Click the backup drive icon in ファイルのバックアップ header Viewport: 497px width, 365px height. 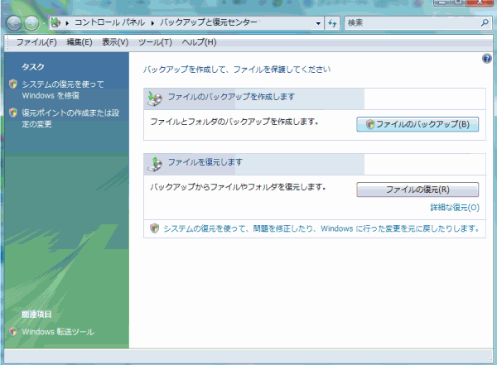point(155,98)
